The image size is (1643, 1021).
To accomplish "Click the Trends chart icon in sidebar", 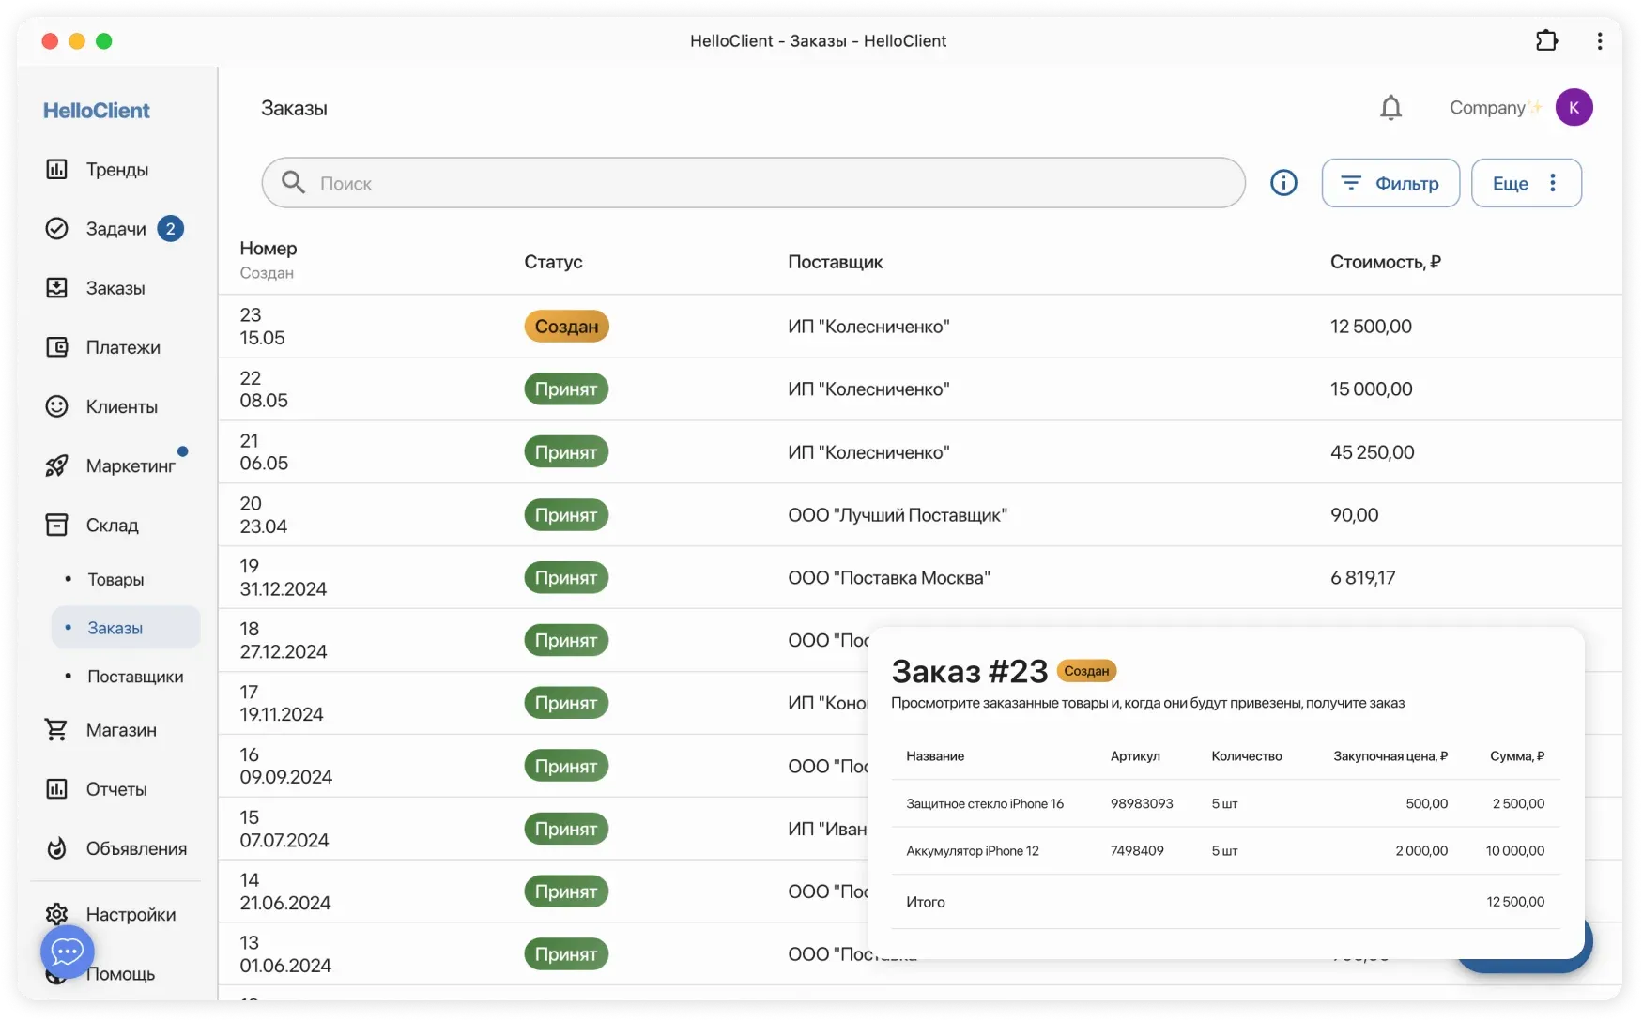I will pyautogui.click(x=57, y=169).
